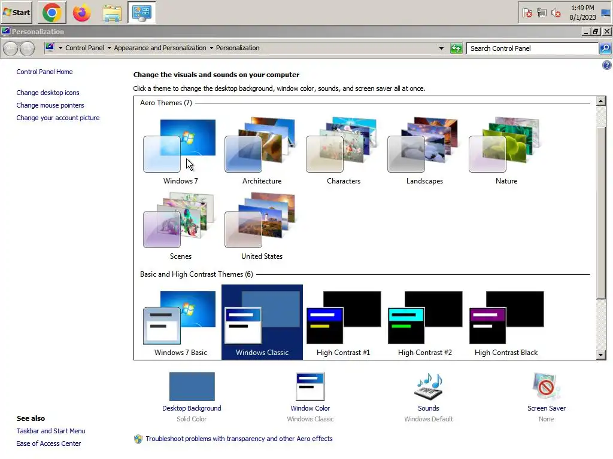The height and width of the screenshot is (459, 613).
Task: Apply the High Contrast #2 theme
Action: tap(424, 322)
